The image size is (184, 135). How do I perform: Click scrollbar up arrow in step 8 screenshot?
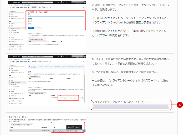click(84, 71)
